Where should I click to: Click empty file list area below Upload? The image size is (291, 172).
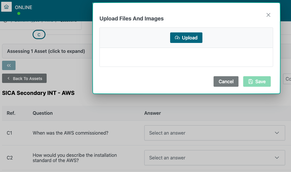(x=186, y=57)
